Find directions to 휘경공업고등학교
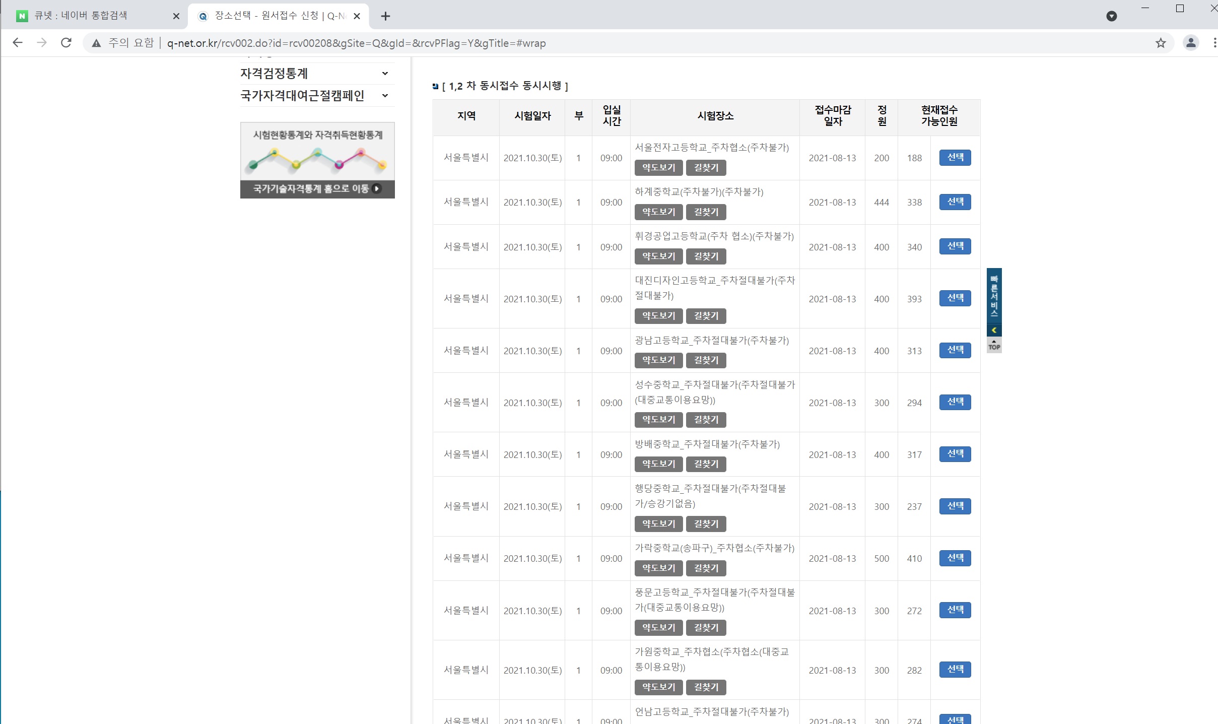 [x=706, y=256]
